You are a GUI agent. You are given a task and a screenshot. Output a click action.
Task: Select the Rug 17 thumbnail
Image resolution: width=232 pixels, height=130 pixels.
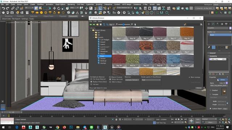146,47
